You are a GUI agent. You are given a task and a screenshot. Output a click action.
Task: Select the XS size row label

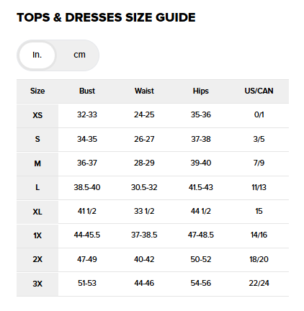click(x=37, y=116)
